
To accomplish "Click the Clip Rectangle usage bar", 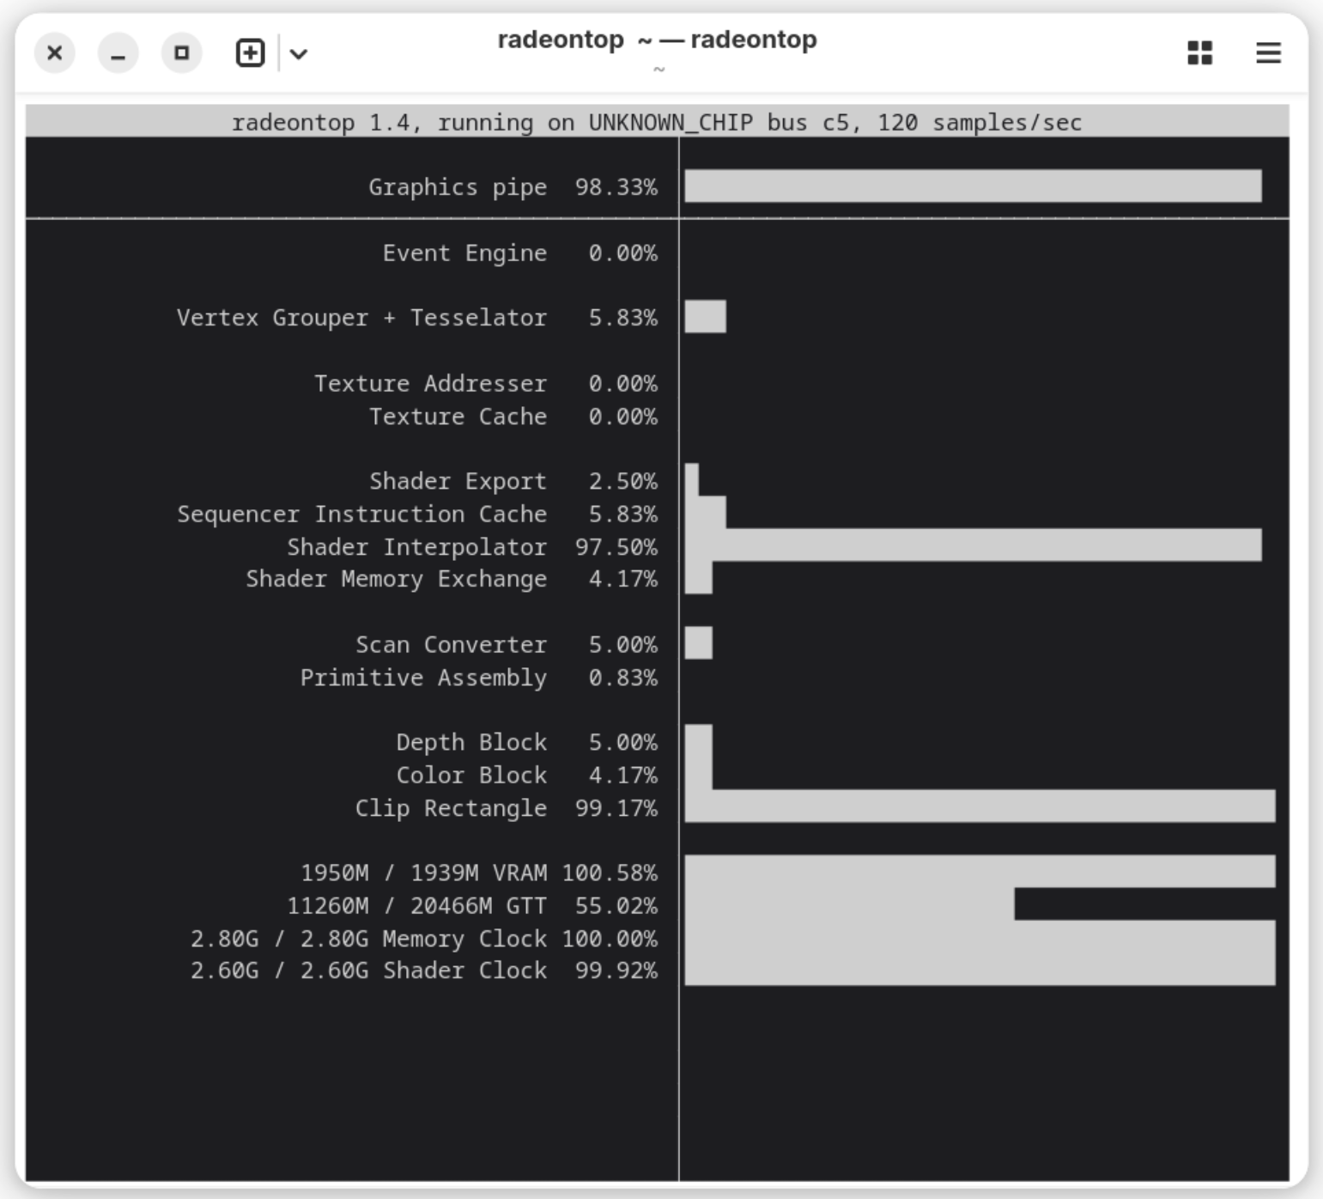I will tap(980, 806).
